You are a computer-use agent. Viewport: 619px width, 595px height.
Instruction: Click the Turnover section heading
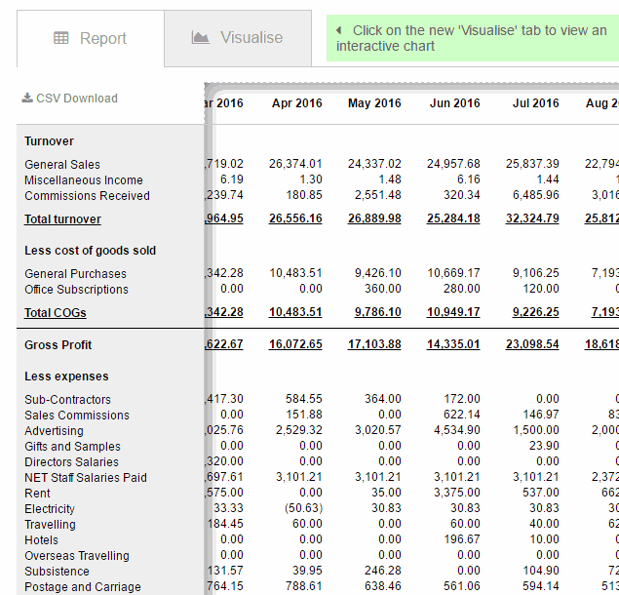click(x=49, y=141)
